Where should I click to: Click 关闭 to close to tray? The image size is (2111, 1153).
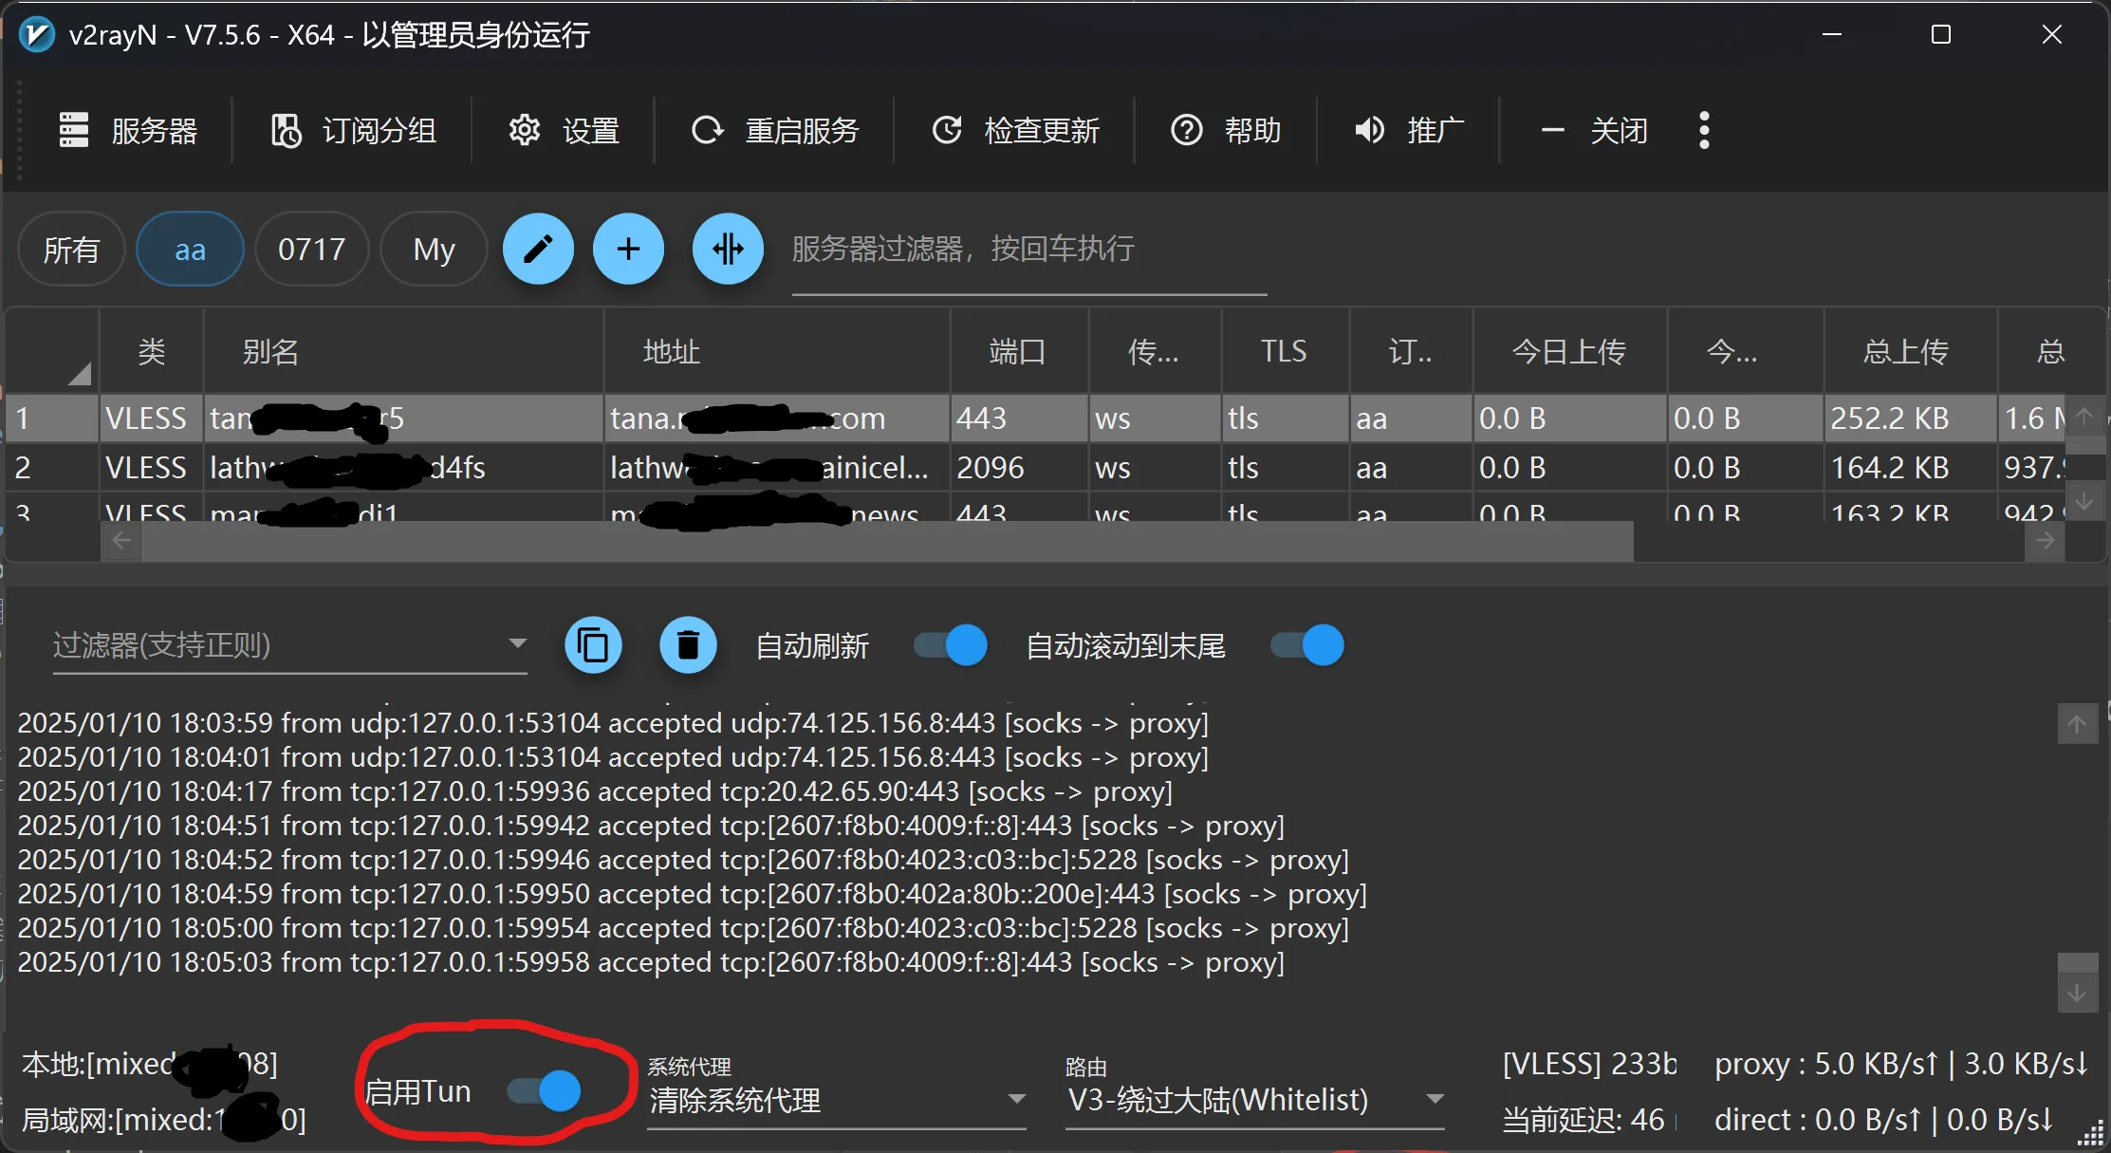(x=1594, y=130)
